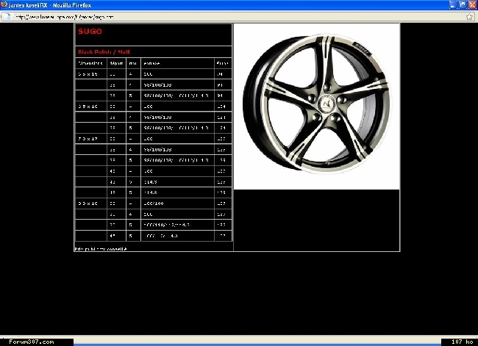Focus the URL address field

[x=239, y=17]
